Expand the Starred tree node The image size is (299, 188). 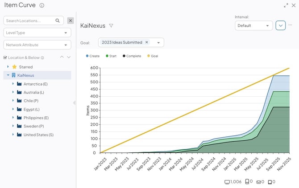pyautogui.click(x=8, y=66)
